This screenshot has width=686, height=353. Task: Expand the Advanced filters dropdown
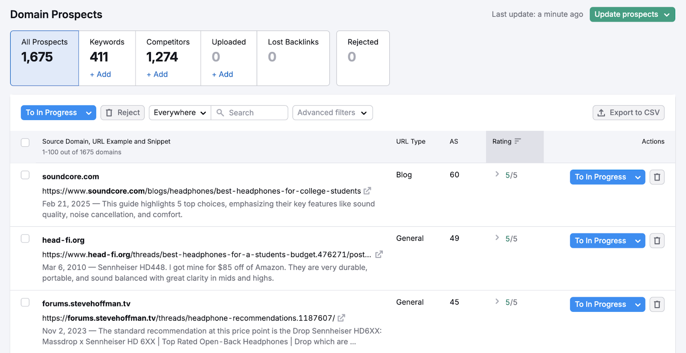(332, 113)
